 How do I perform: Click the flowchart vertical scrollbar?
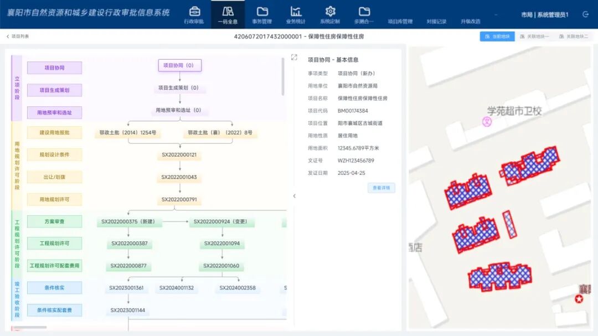click(x=283, y=77)
